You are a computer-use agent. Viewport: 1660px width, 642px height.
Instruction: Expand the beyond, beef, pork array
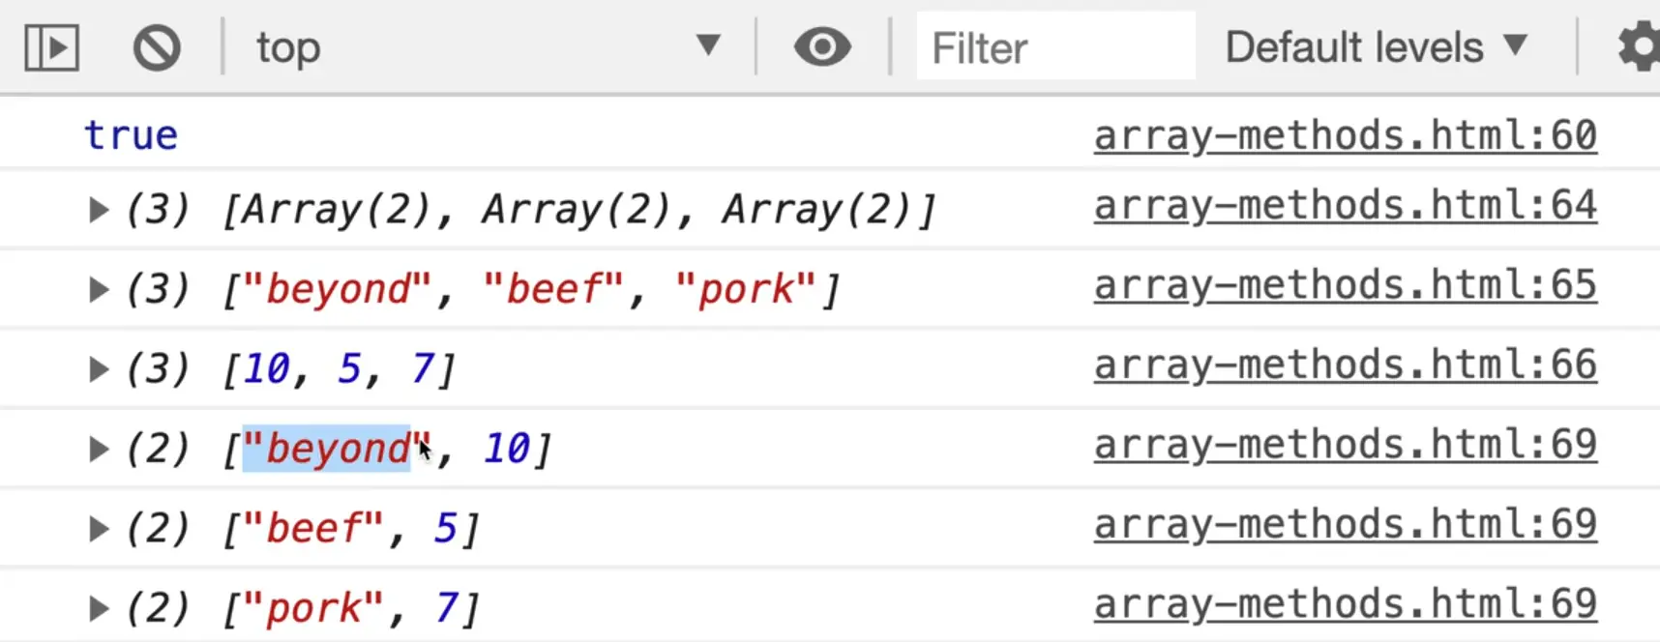98,289
